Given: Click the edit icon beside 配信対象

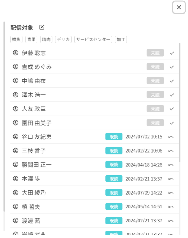Looking at the screenshot, I should pyautogui.click(x=42, y=27).
